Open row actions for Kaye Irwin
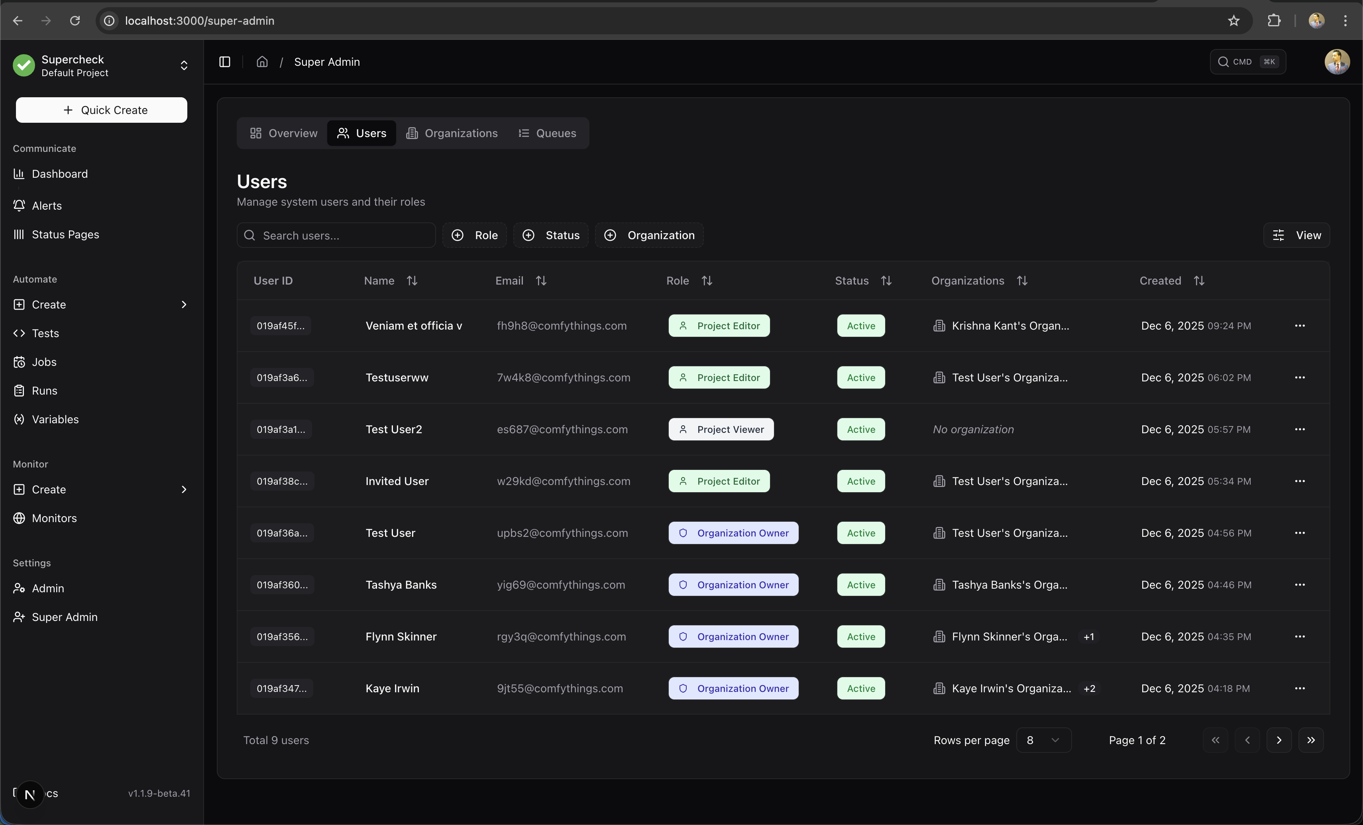 click(1299, 688)
